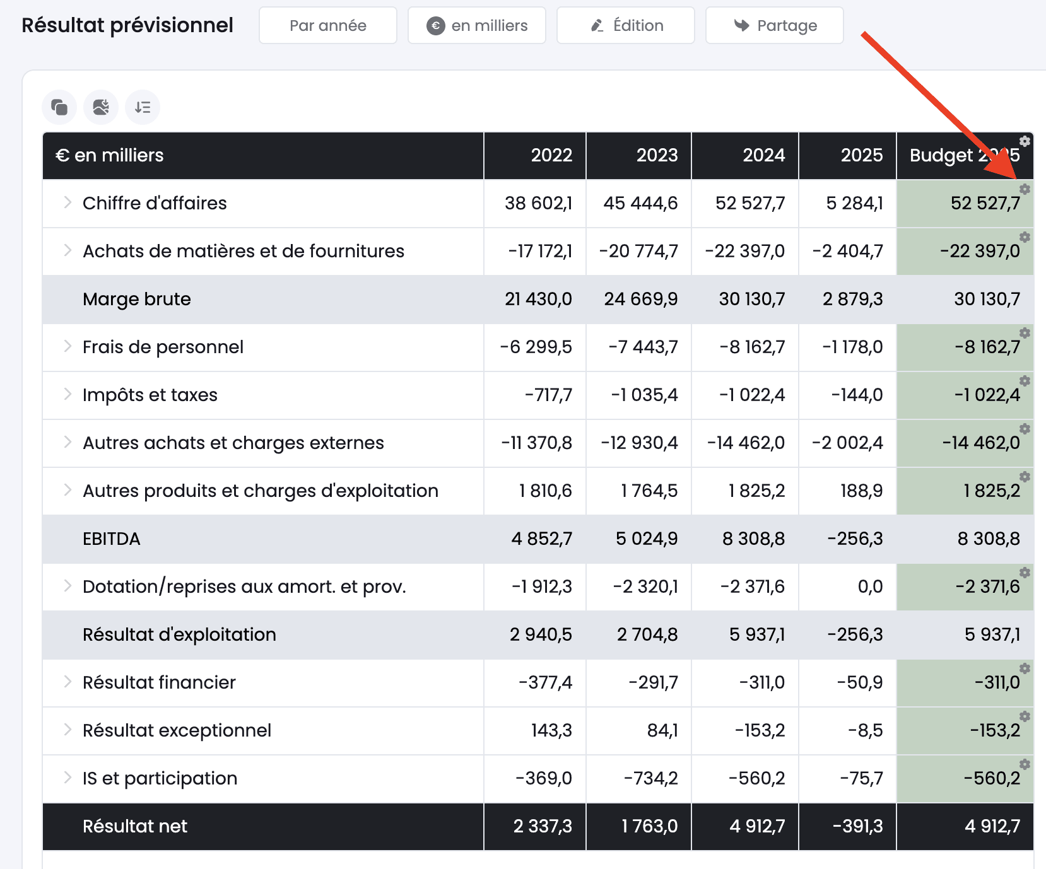
Task: Expand Autres achats et charges externes
Action: [x=68, y=442]
